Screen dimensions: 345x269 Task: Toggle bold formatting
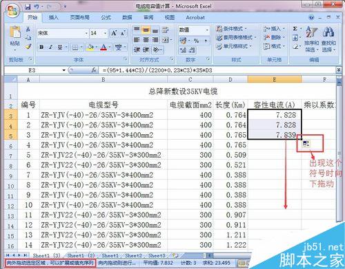41,47
